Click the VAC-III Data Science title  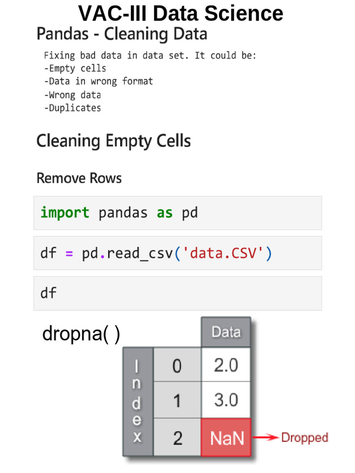click(180, 13)
